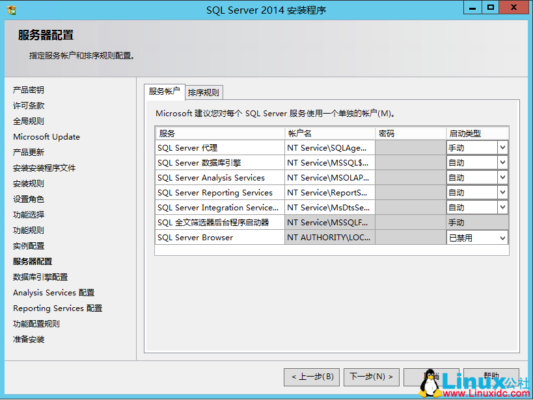Open startup type dropdown for SQL Server Analysis Services

(x=502, y=177)
